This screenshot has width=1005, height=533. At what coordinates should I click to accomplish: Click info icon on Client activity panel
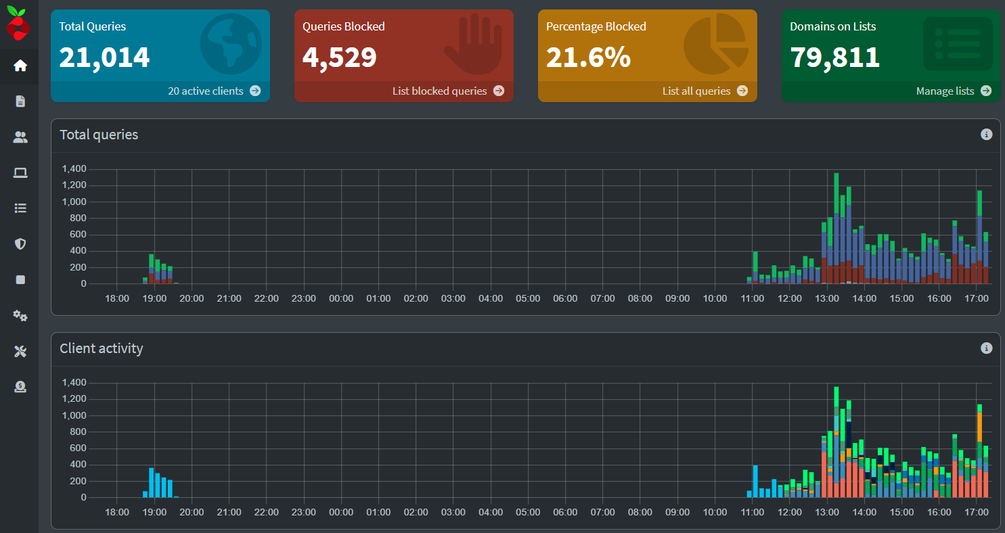coord(986,348)
